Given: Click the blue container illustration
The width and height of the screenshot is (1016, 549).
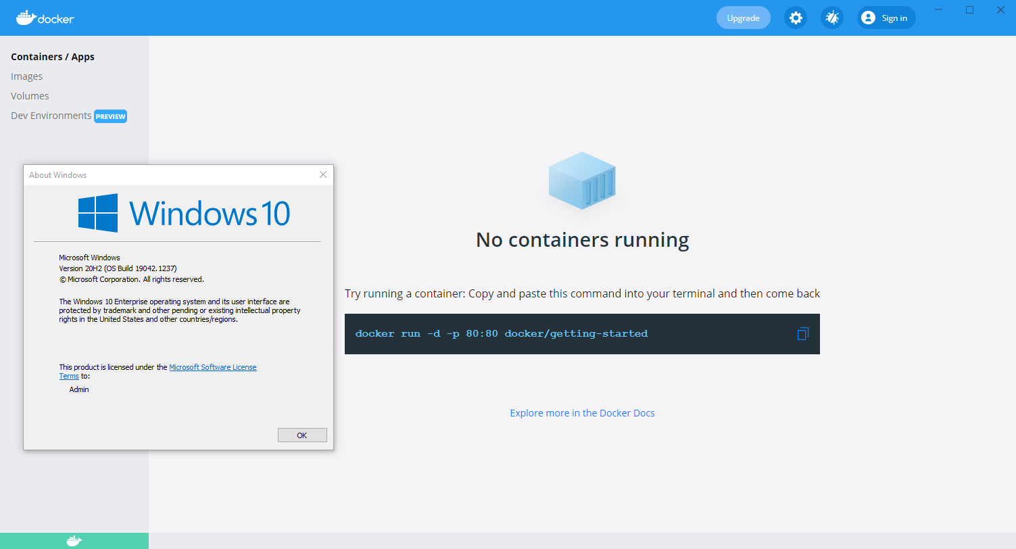Looking at the screenshot, I should point(582,180).
